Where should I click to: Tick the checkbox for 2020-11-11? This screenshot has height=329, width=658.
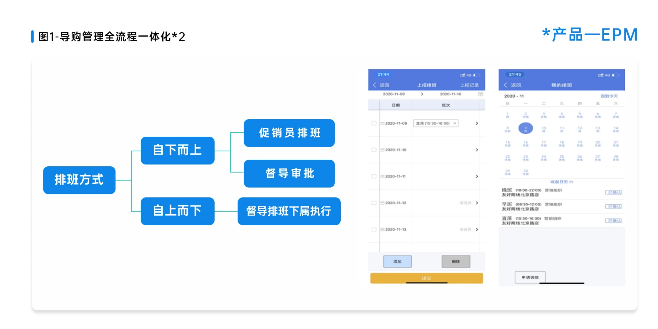(x=374, y=177)
